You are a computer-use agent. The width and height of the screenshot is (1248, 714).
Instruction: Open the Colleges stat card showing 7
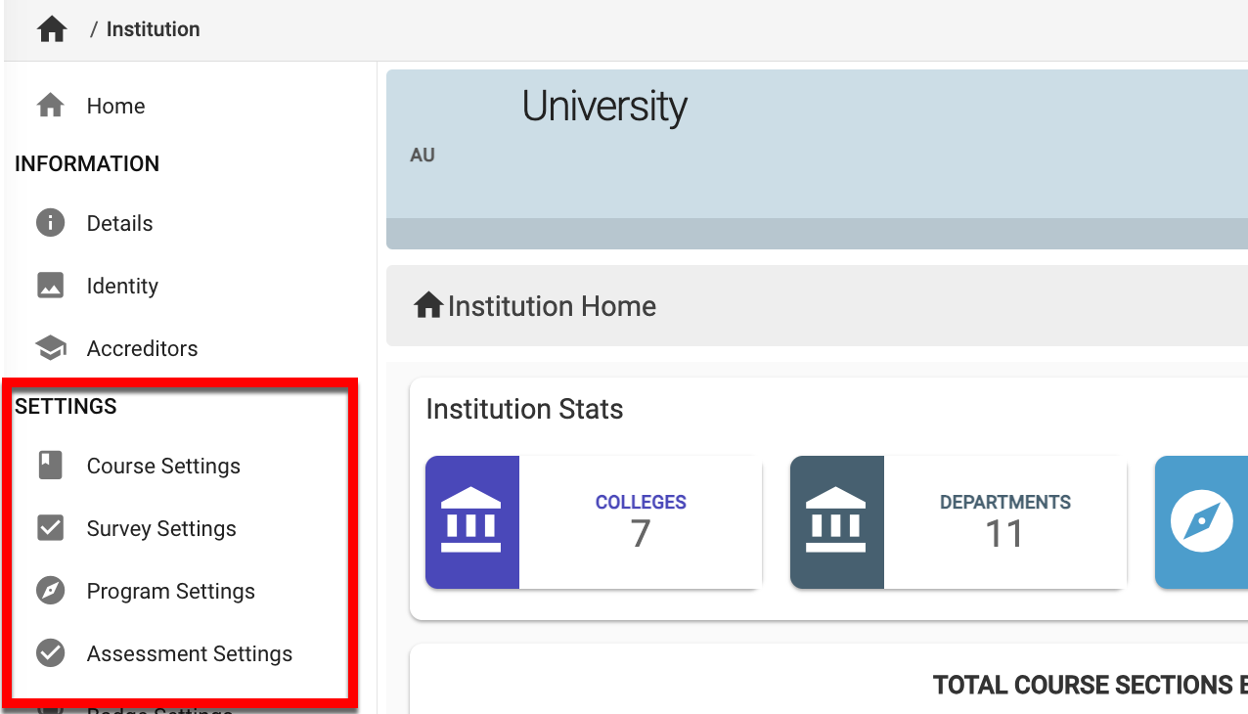pyautogui.click(x=640, y=522)
